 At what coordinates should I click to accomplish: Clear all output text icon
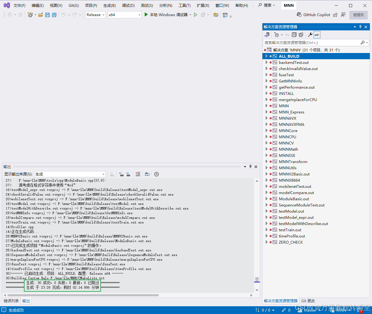[138, 174]
